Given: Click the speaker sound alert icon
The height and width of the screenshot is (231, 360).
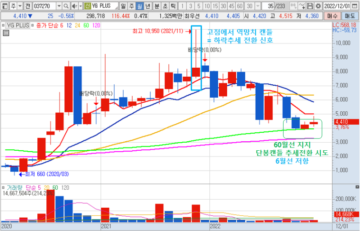Looking at the screenshot, I should [74, 6].
